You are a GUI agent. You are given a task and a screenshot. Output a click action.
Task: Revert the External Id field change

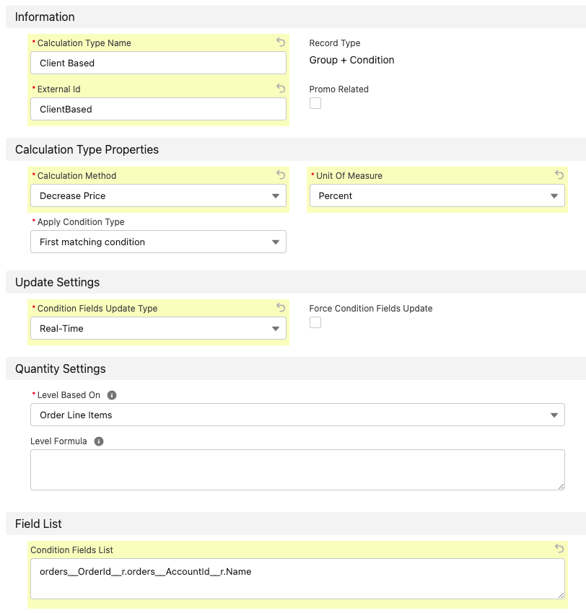[x=281, y=89]
